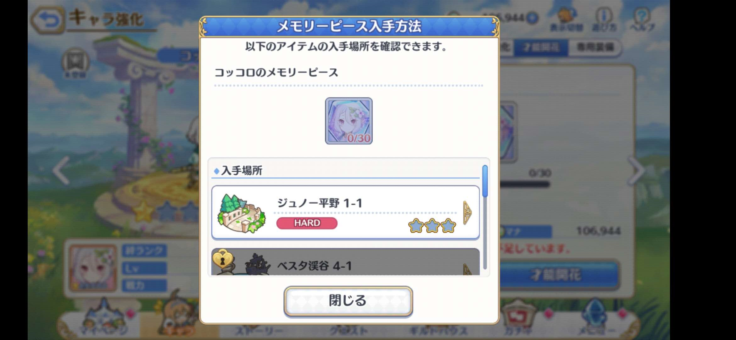Open the ジュノー平野 1-1 HARD quest entry
Image resolution: width=736 pixels, height=340 pixels.
[x=345, y=212]
